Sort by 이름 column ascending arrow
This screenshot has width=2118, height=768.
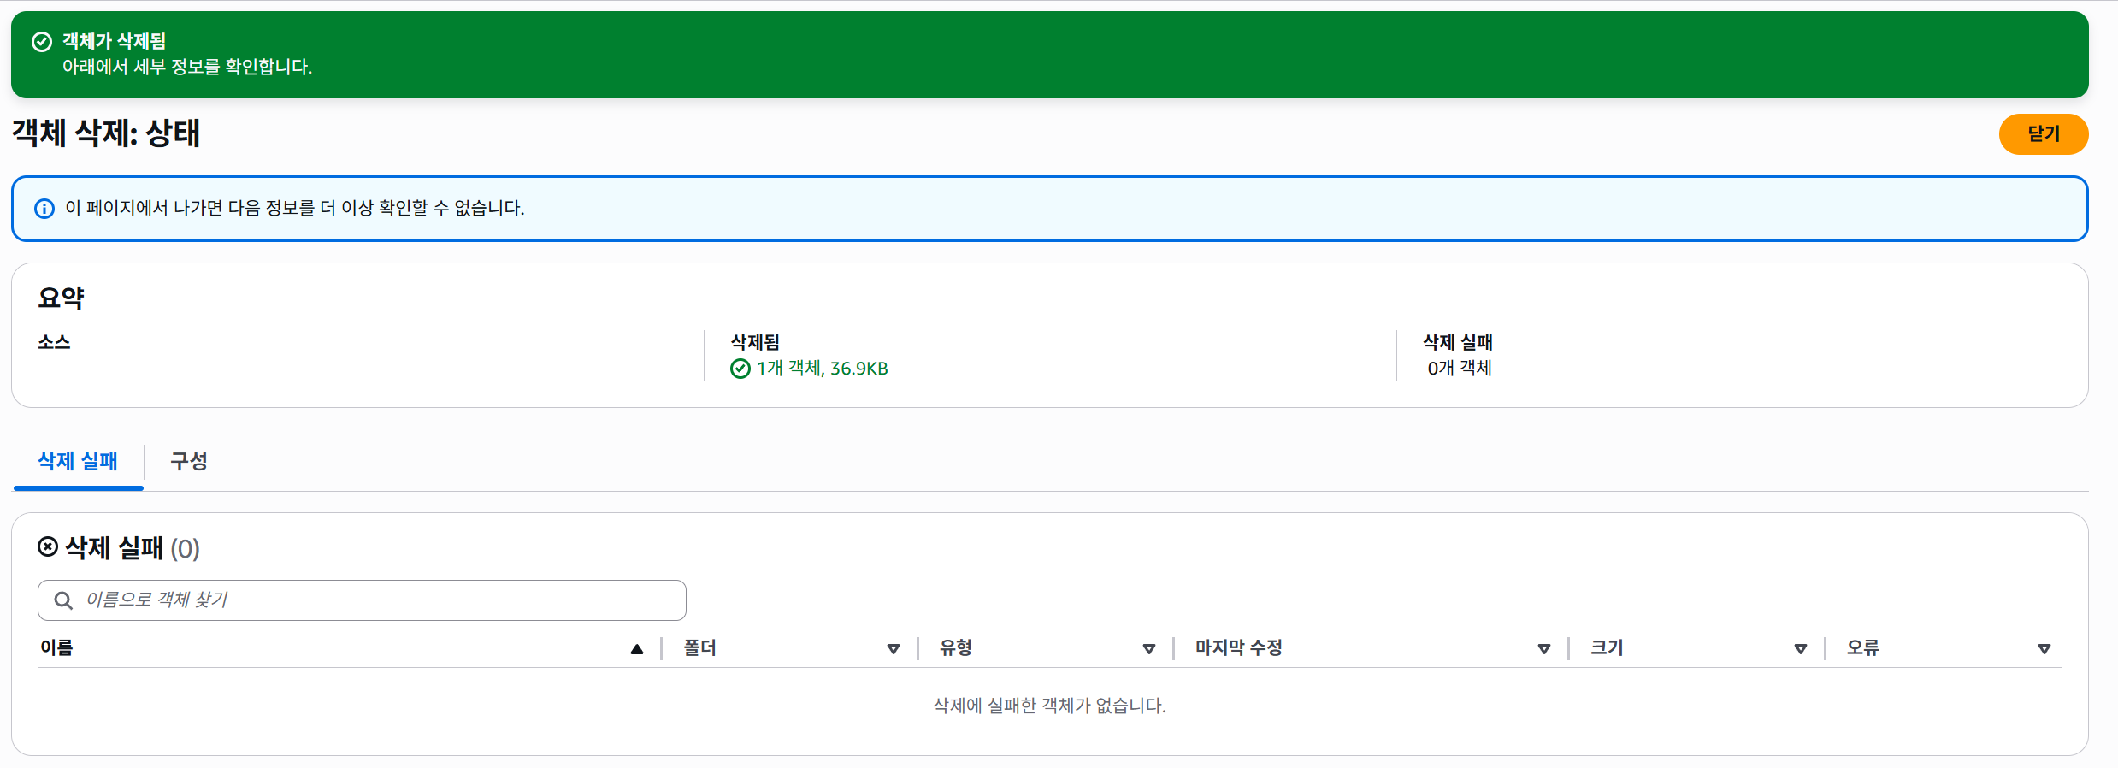pyautogui.click(x=637, y=649)
